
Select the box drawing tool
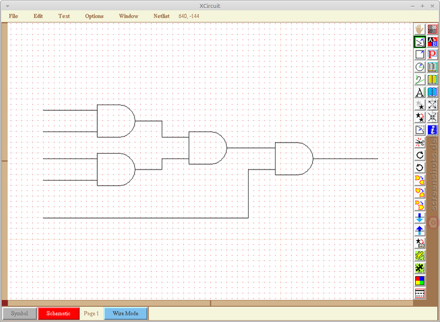click(x=420, y=54)
